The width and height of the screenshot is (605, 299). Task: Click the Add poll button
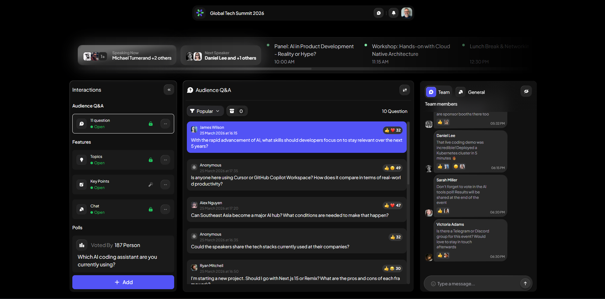point(123,282)
